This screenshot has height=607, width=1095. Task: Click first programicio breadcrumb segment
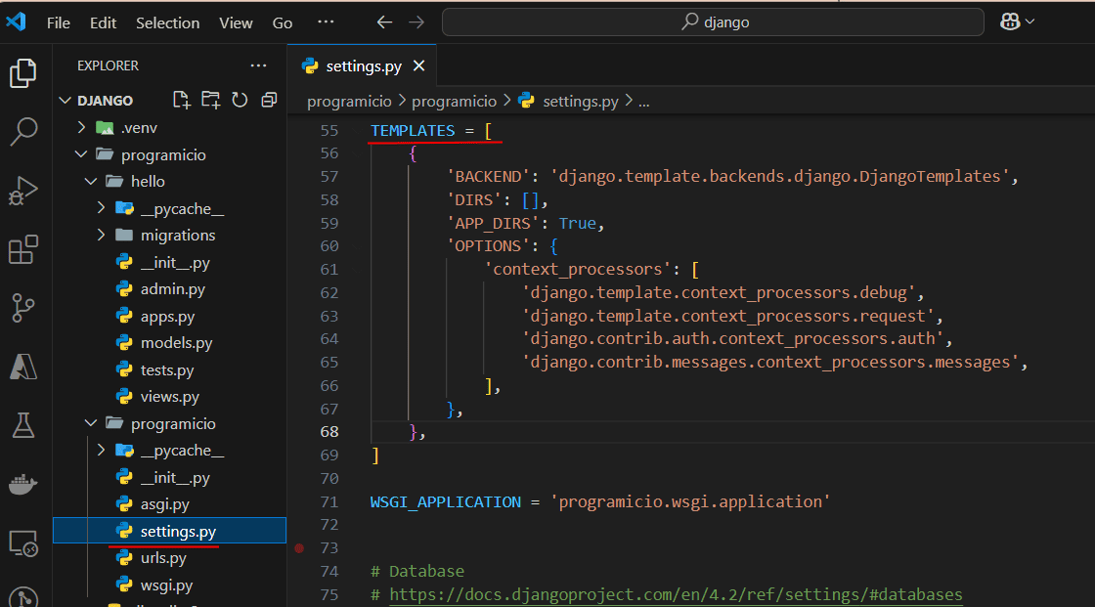(349, 102)
